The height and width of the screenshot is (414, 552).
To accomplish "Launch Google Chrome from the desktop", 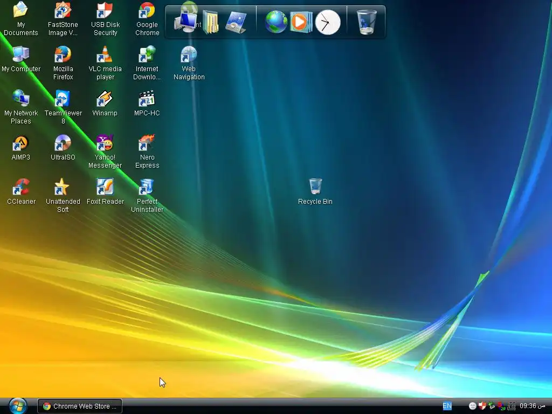I will pos(147,18).
